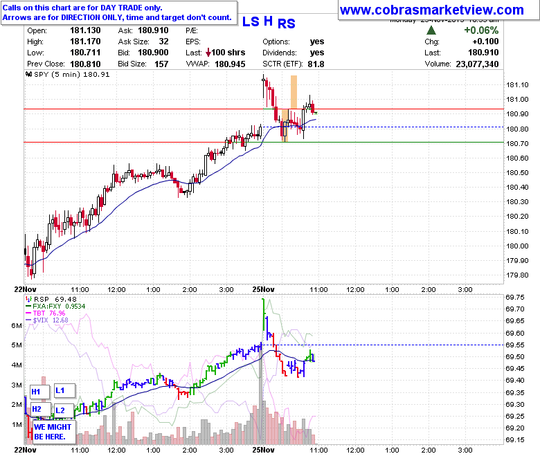
Task: Click the 181.10 price axis label
Action: click(517, 84)
